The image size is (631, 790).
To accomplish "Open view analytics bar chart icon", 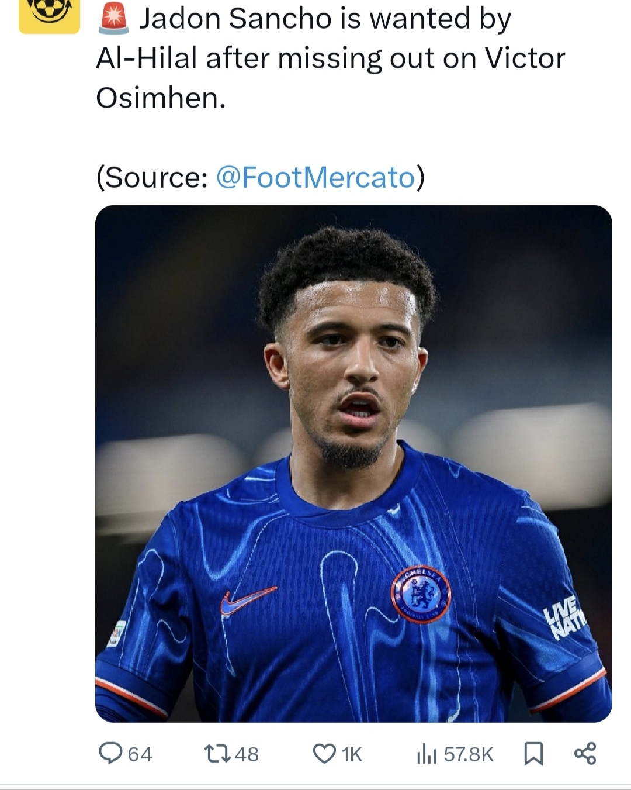I will [x=427, y=754].
